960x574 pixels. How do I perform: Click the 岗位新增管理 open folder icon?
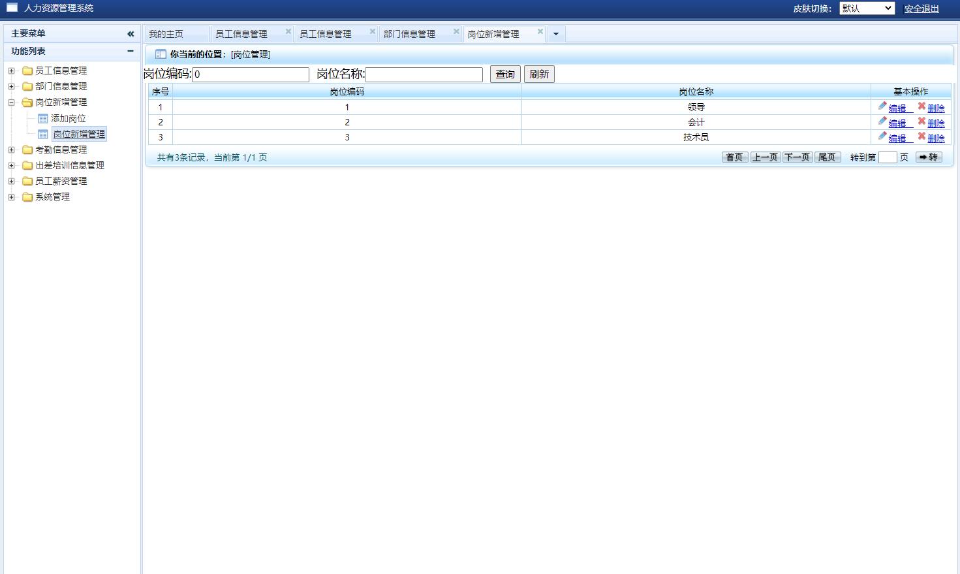(x=27, y=102)
